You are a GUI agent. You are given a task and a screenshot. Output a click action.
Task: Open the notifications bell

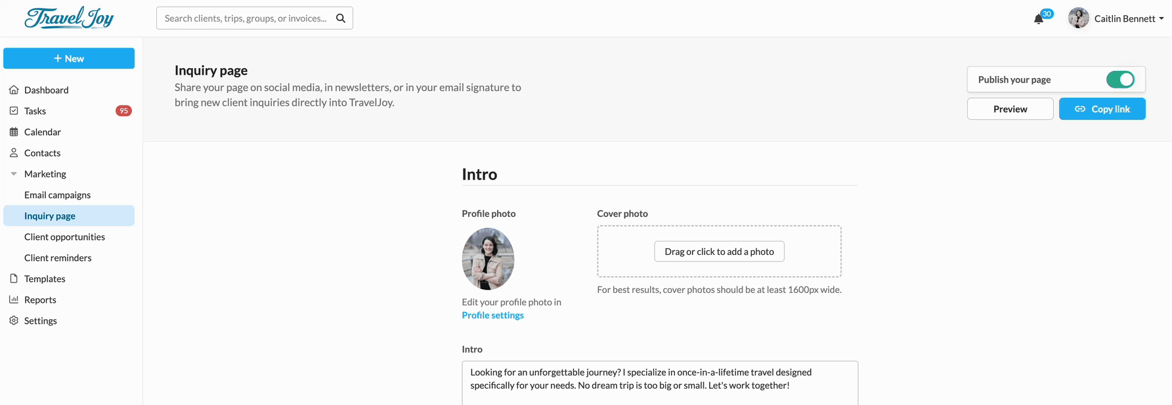tap(1039, 19)
